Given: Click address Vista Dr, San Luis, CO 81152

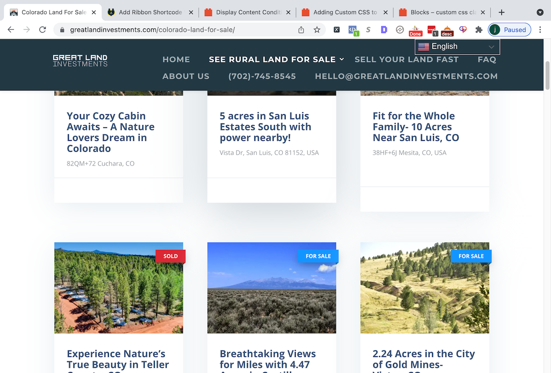Looking at the screenshot, I should tap(269, 152).
